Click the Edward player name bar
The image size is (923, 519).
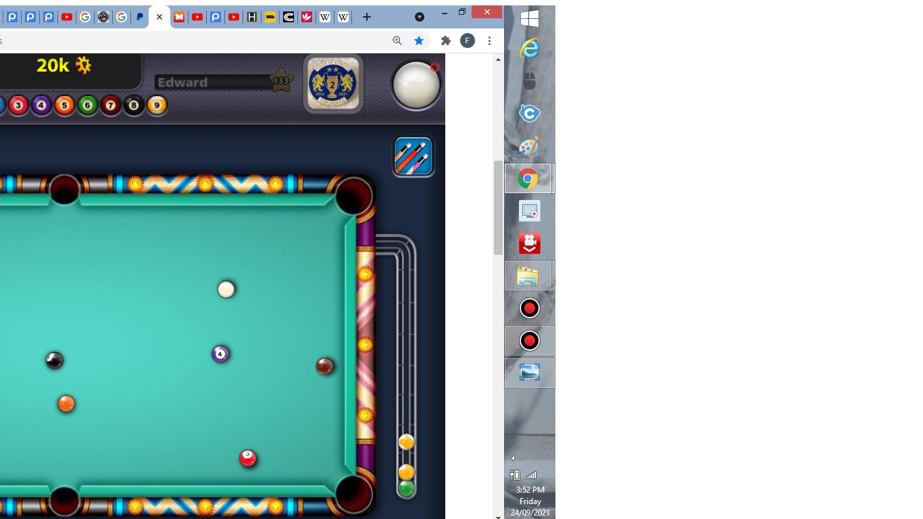[x=214, y=82]
